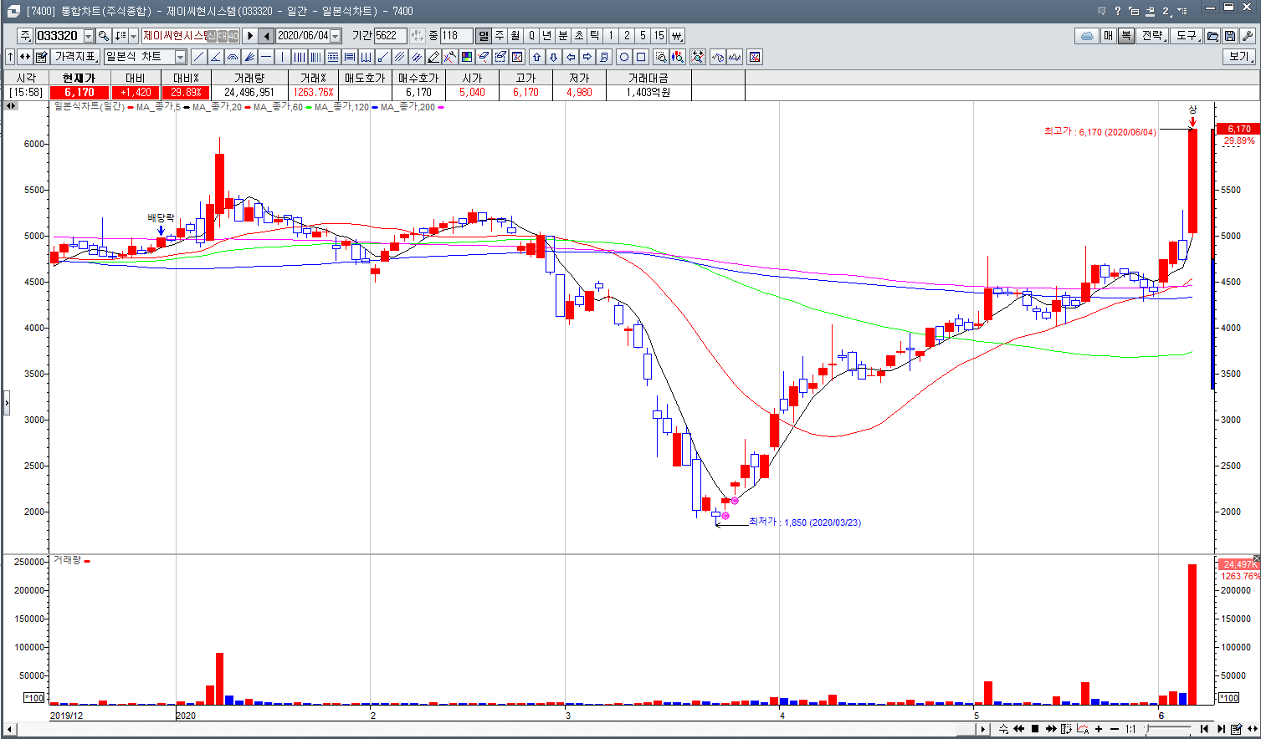
Task: Click the stop playback square button
Action: [1035, 729]
